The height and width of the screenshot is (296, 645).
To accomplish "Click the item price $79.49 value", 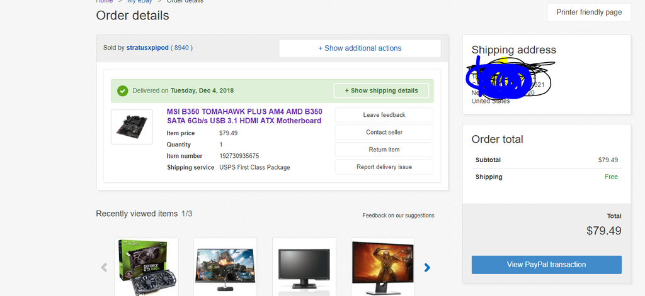I will pos(228,133).
